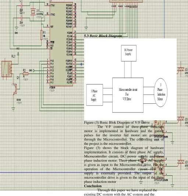Click the ALE pin label
Viewport: 188px width, 196px height.
(x=52, y=45)
